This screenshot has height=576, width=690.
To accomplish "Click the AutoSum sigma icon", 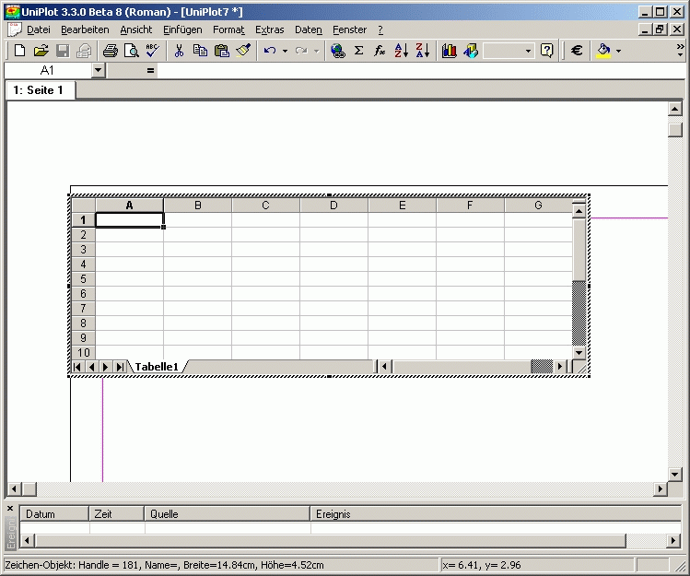I will (358, 51).
